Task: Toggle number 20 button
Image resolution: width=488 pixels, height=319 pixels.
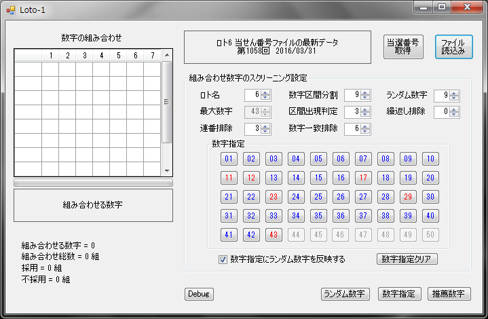Action: point(430,178)
